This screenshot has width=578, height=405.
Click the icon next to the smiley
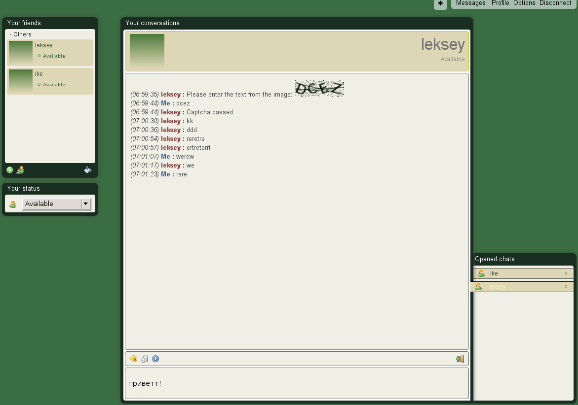pyautogui.click(x=145, y=359)
